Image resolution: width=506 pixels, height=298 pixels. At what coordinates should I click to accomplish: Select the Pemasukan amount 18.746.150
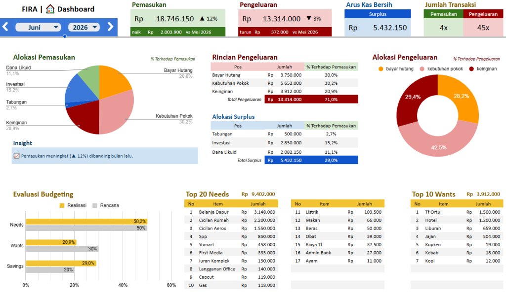point(175,19)
